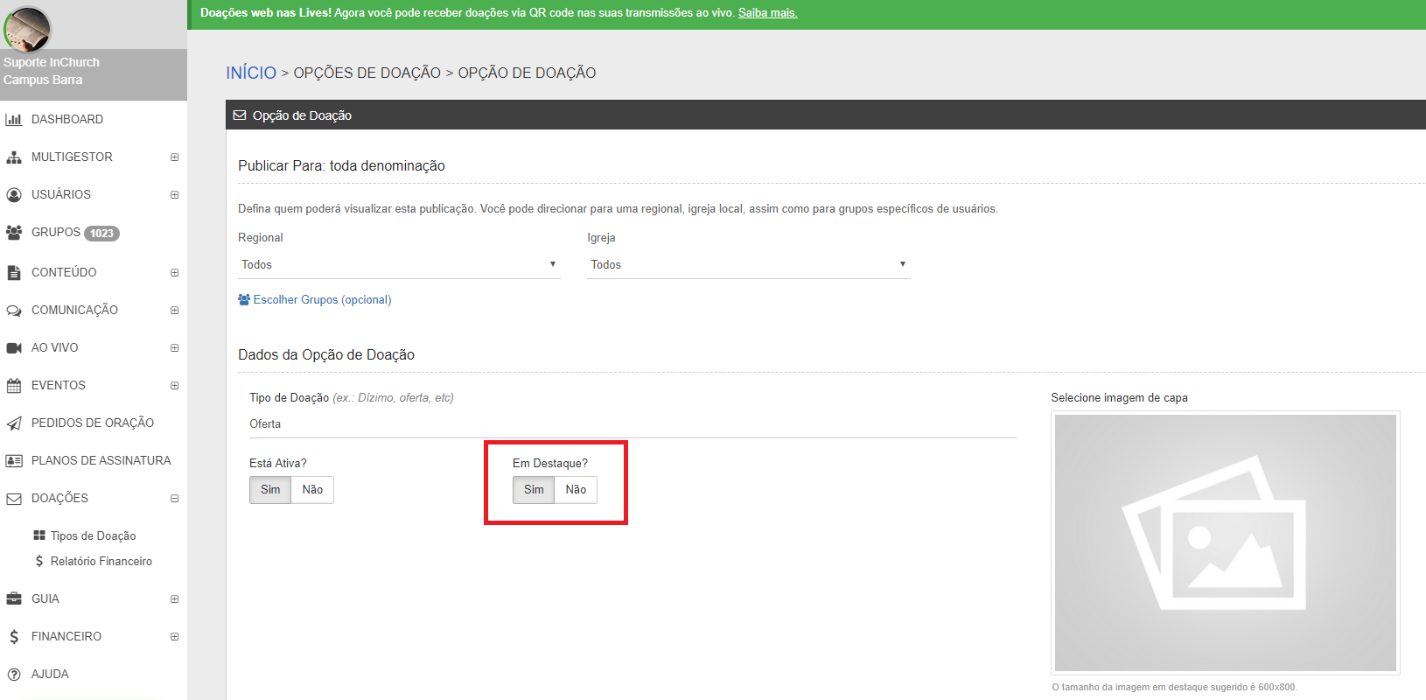Go to INÍCIO breadcrumb link
Screen dimensions: 1426x700
click(251, 73)
